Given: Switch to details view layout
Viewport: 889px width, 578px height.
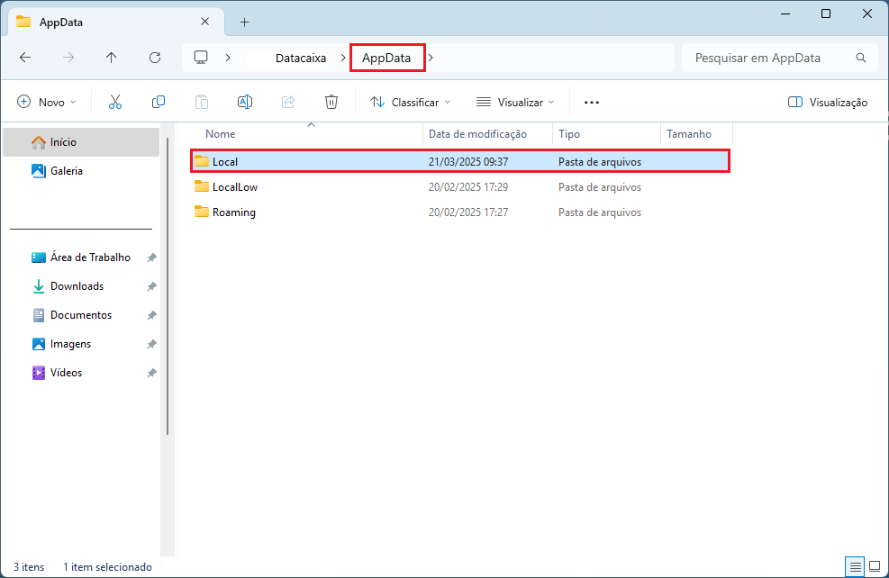Looking at the screenshot, I should (854, 566).
